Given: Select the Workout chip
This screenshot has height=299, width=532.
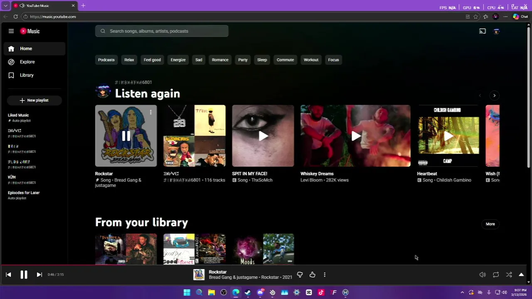Looking at the screenshot, I should coord(311,60).
